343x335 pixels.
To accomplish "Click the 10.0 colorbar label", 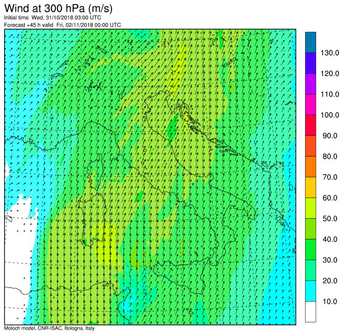I will pyautogui.click(x=330, y=301).
